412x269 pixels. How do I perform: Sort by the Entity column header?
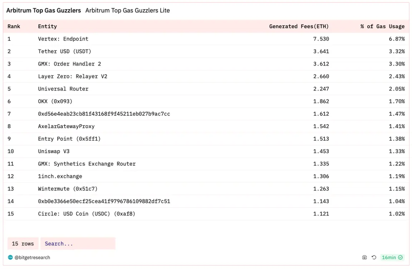tap(47, 26)
